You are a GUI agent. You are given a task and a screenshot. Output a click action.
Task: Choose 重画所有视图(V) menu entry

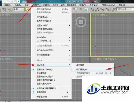tap(51, 21)
